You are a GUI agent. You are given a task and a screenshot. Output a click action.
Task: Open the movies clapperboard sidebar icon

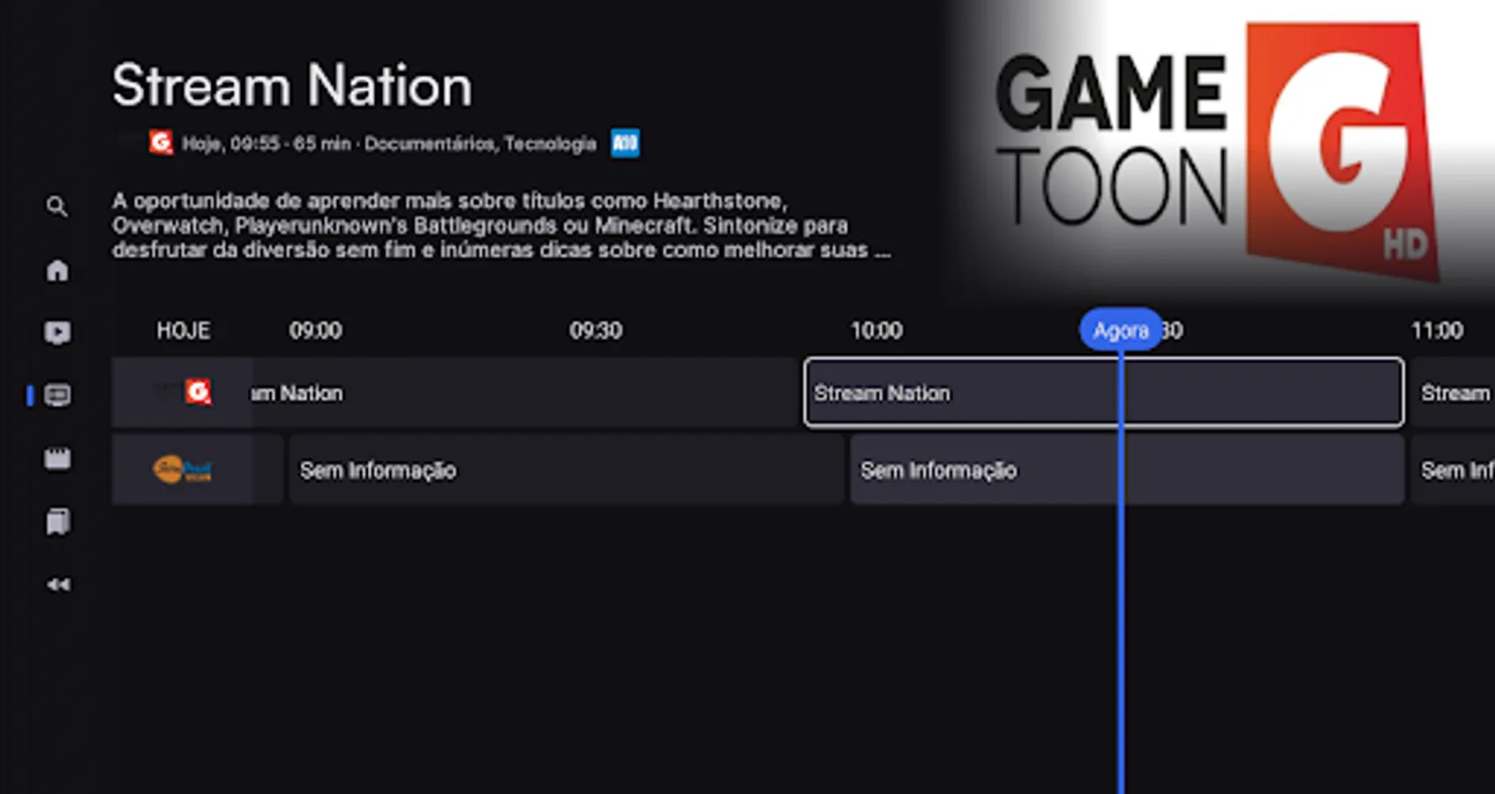[x=57, y=459]
